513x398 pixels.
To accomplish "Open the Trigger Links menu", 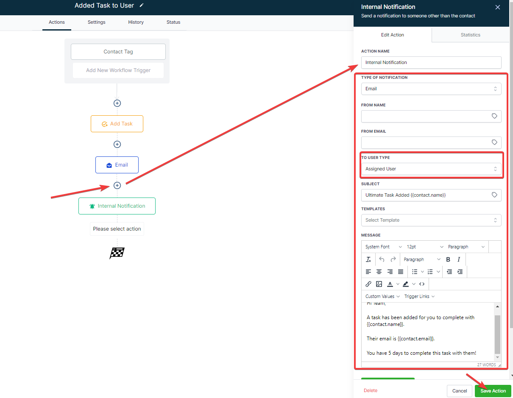I will (419, 296).
